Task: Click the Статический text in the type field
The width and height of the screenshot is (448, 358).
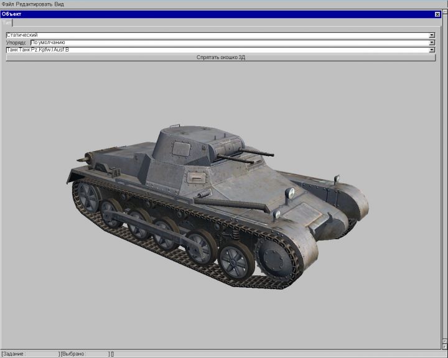Action: tap(22, 35)
